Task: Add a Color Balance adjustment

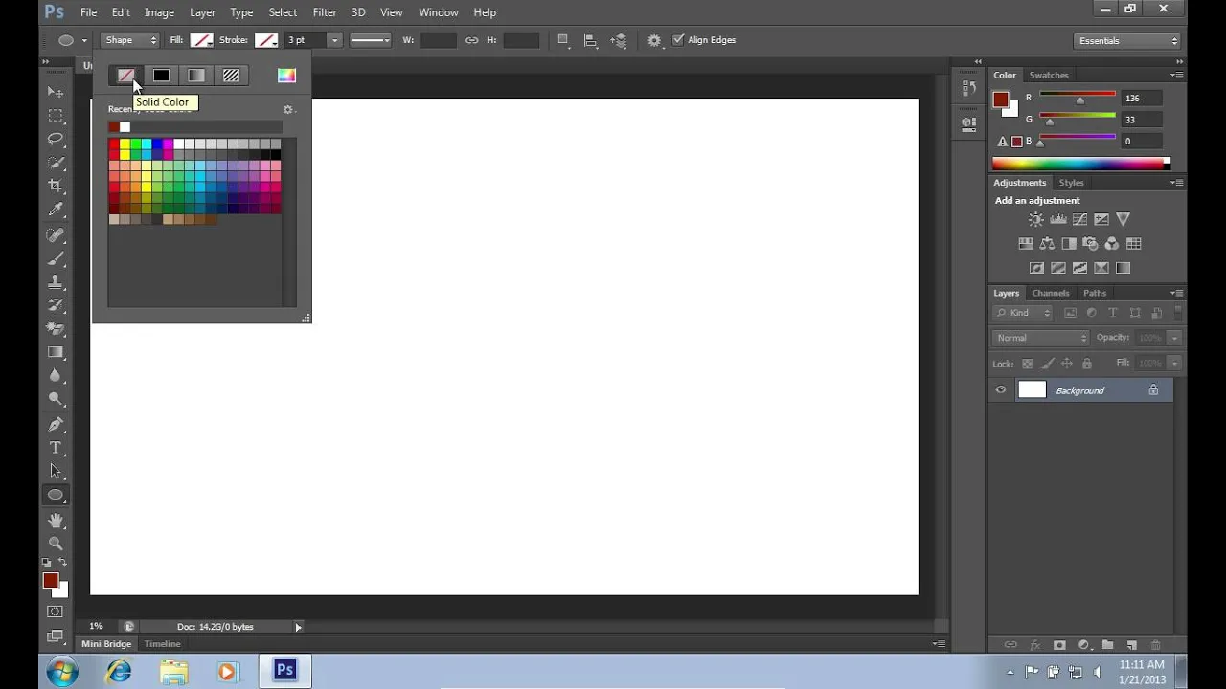Action: pos(1047,244)
